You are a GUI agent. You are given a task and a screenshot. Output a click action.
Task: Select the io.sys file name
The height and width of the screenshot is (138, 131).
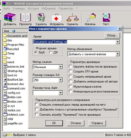(11, 106)
